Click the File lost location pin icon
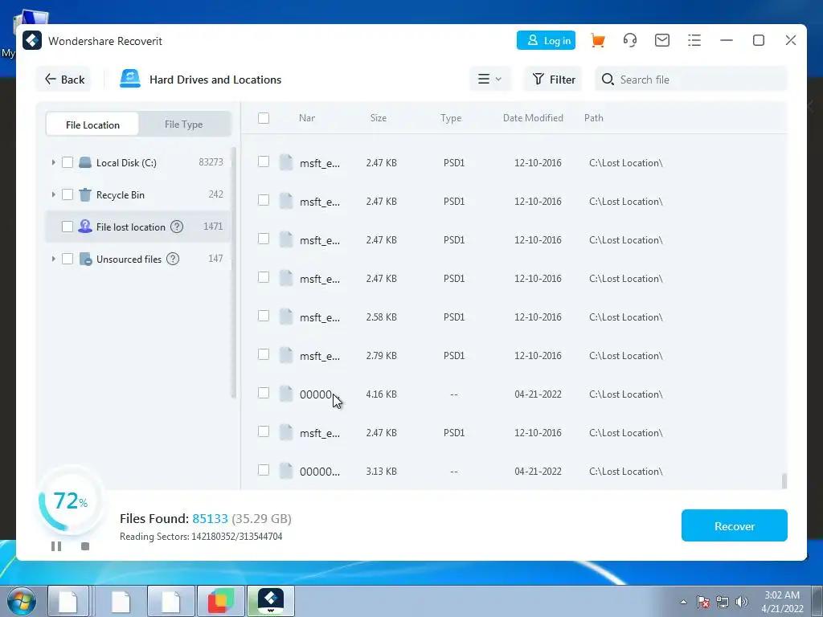The width and height of the screenshot is (823, 617). [x=85, y=227]
